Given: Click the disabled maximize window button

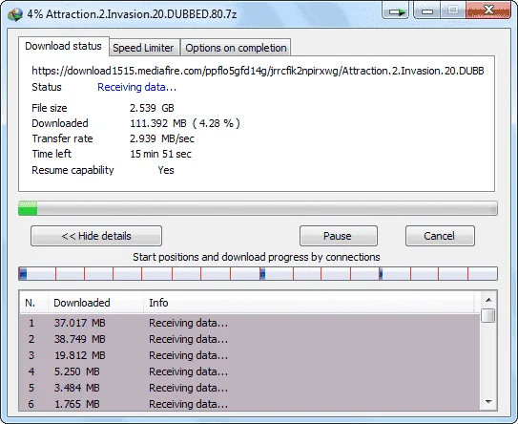Looking at the screenshot, I should pyautogui.click(x=452, y=10).
